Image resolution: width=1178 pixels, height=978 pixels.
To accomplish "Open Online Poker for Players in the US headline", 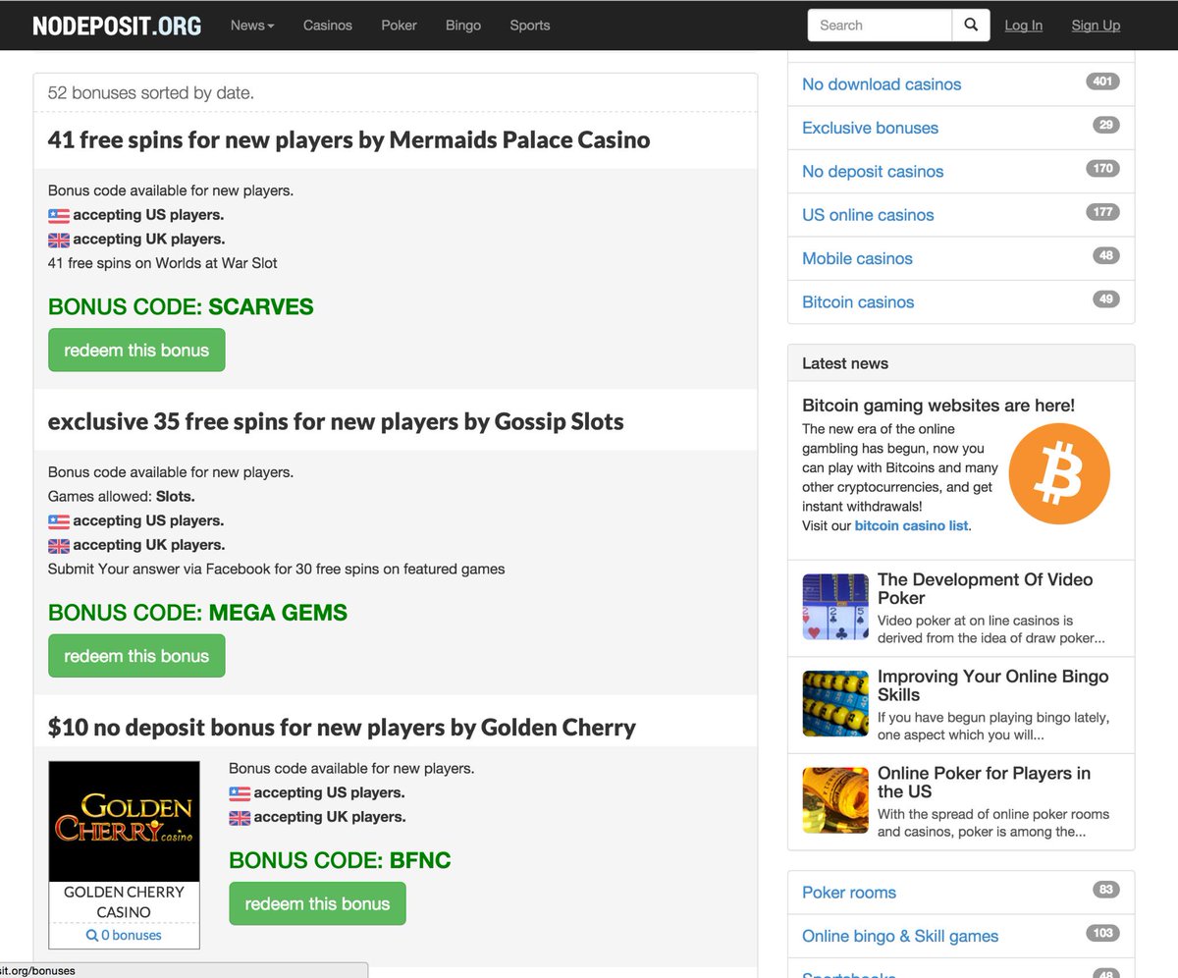I will point(984,783).
